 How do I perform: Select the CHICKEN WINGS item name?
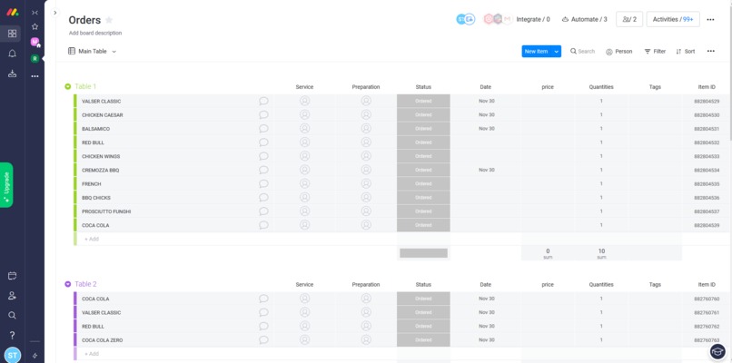coord(101,156)
